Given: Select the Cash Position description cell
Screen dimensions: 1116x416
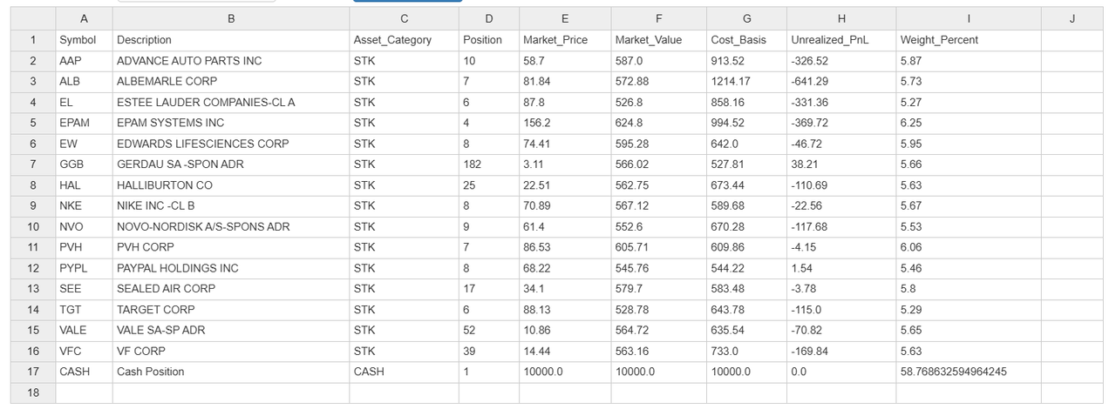Looking at the screenshot, I should (231, 372).
